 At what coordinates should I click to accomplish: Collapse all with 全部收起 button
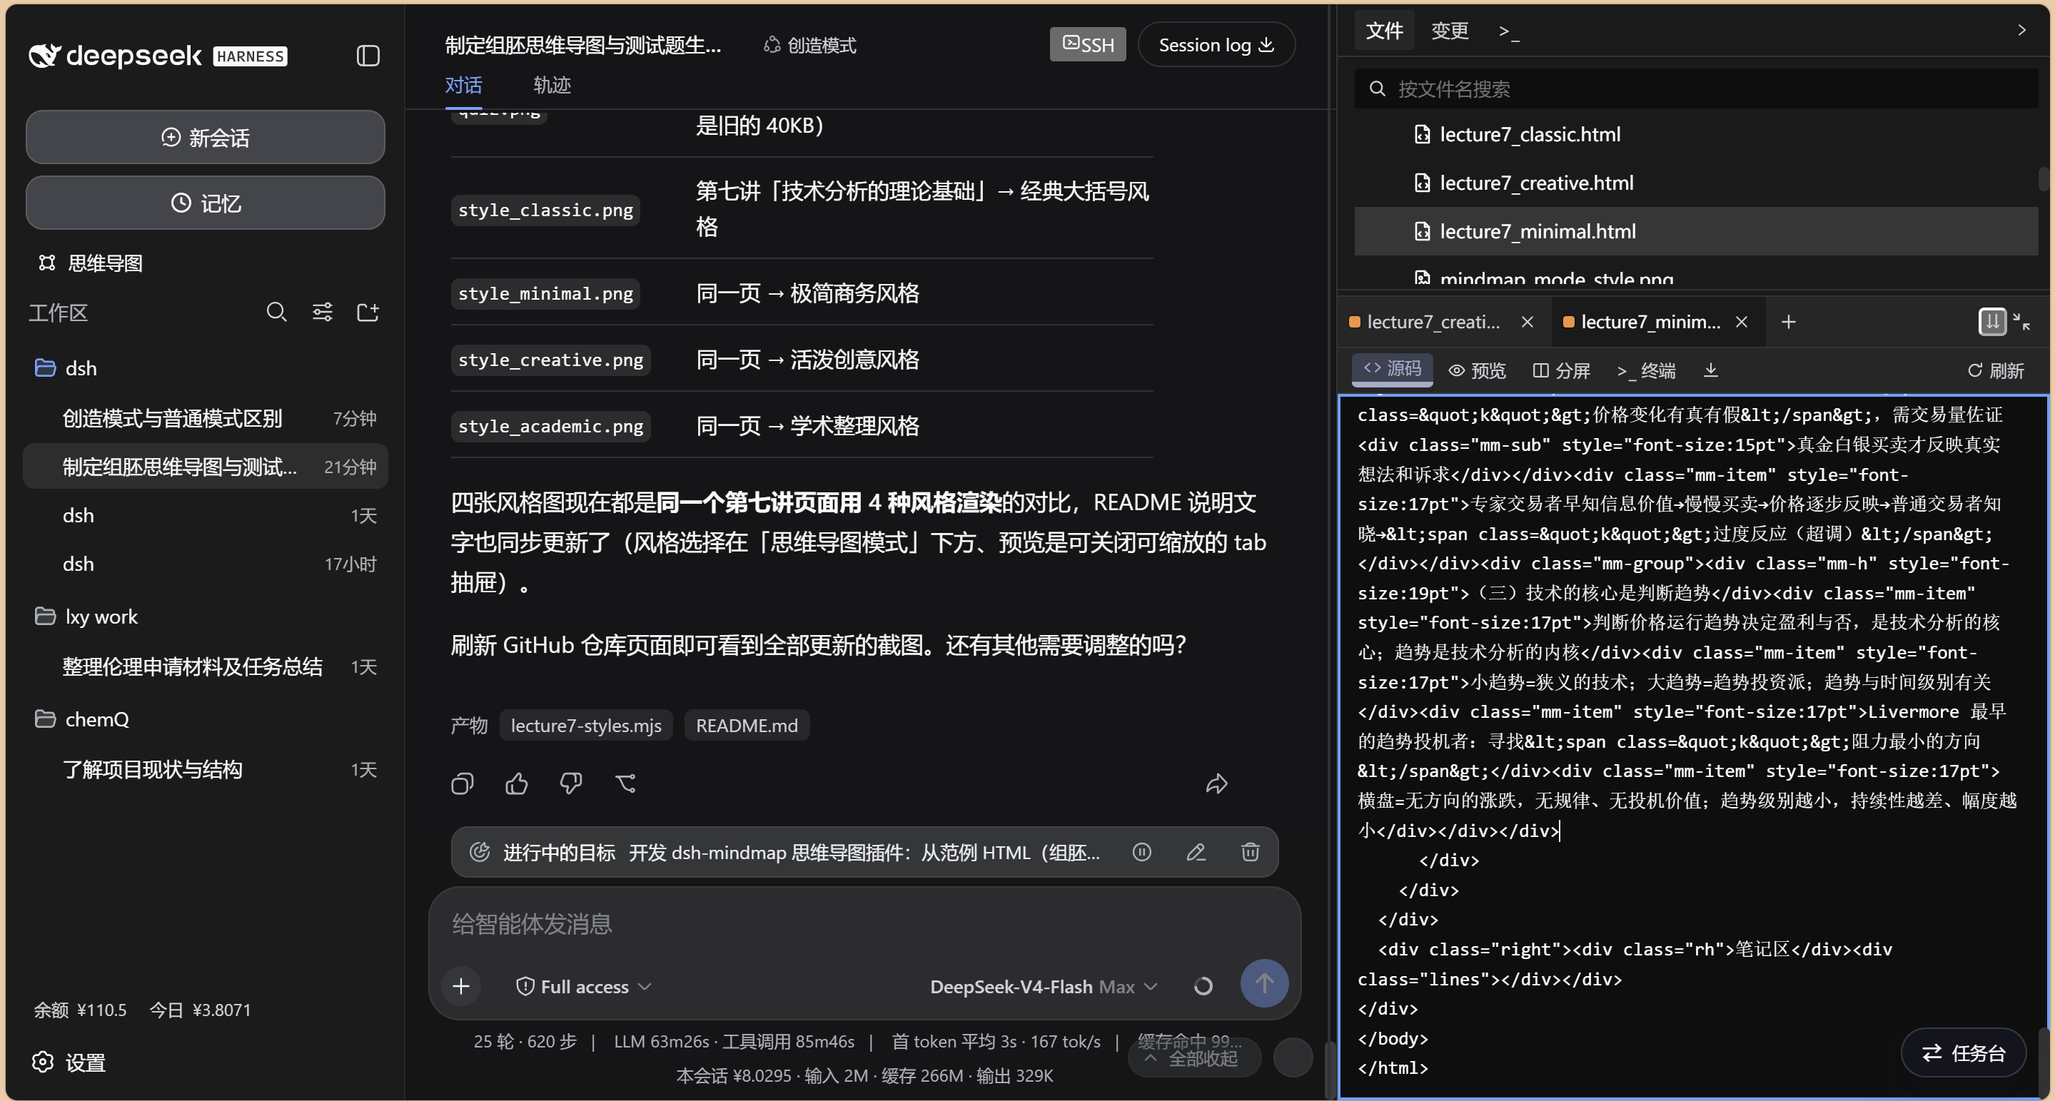(x=1194, y=1059)
